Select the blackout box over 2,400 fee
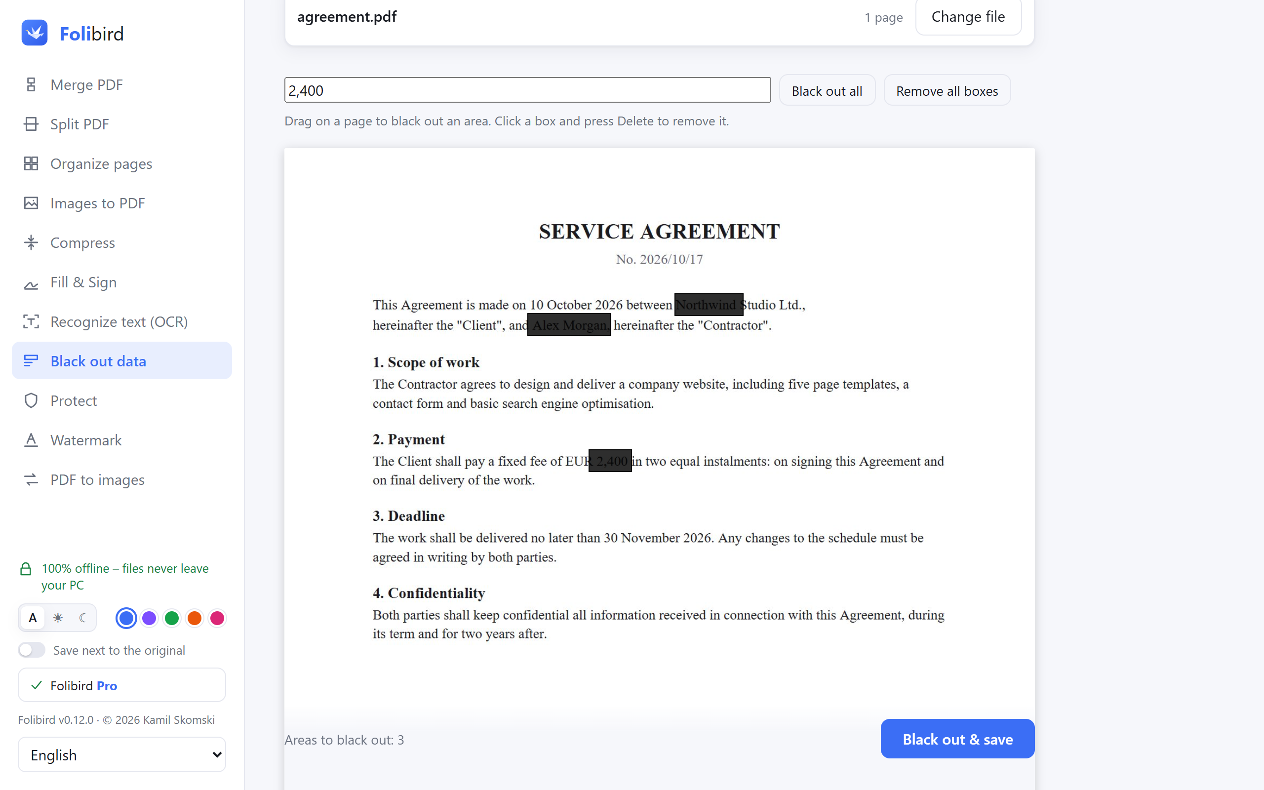 610,461
